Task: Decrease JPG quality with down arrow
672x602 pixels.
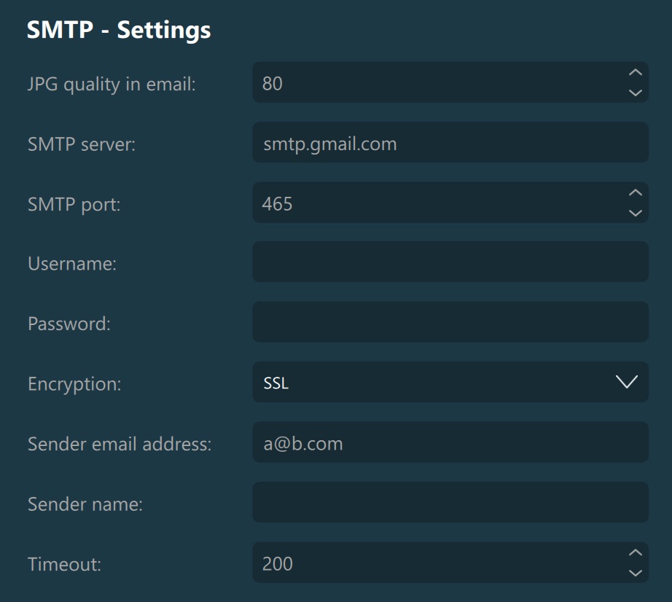Action: point(635,93)
